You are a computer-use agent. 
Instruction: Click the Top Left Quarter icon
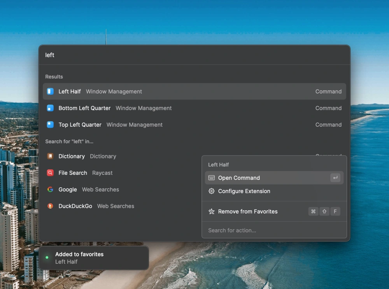pyautogui.click(x=50, y=125)
